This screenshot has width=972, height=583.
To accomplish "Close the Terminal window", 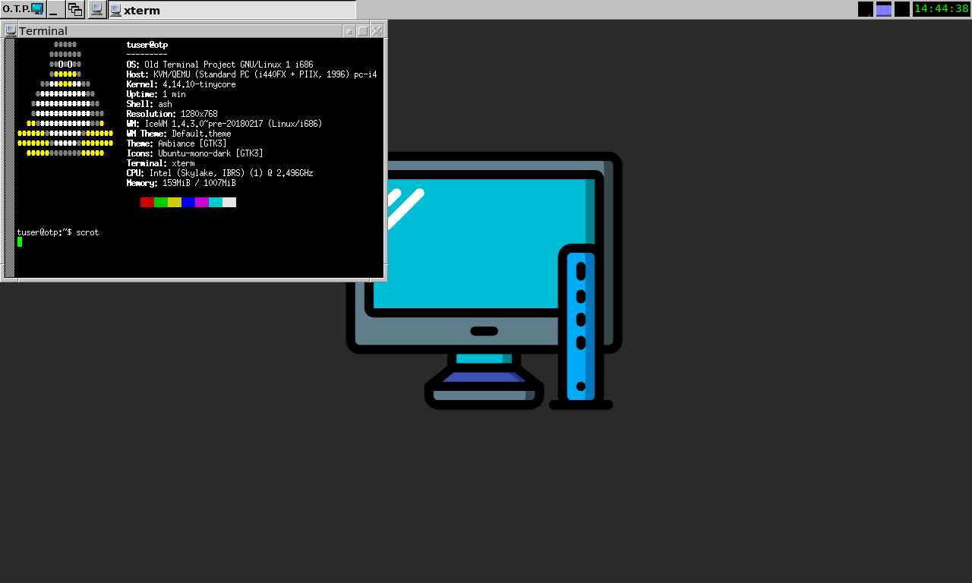I will point(377,31).
